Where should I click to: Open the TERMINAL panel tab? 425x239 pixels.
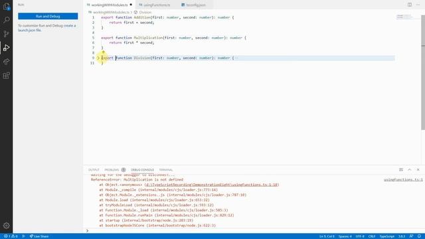pos(166,170)
